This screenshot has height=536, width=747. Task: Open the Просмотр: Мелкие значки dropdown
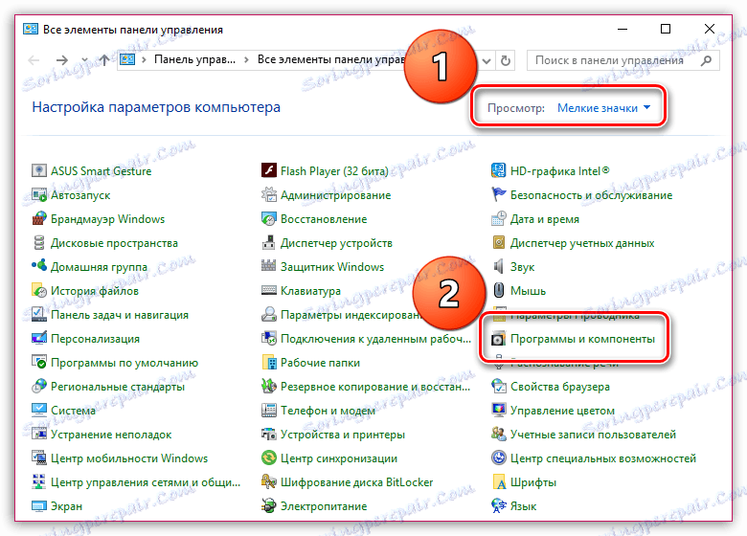pyautogui.click(x=603, y=108)
